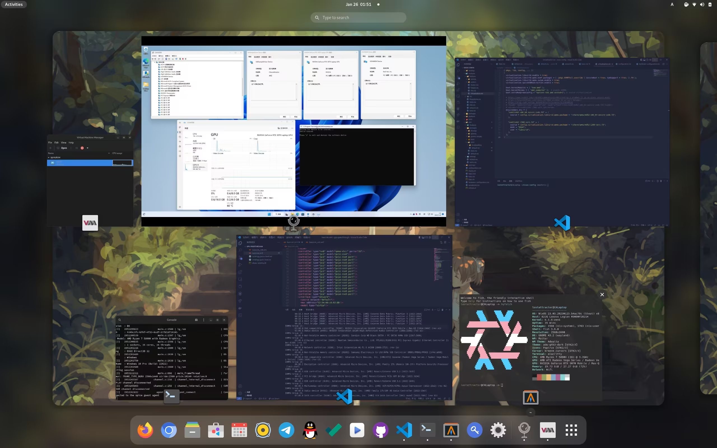Screen dimensions: 717x448
Task: Launch Firefox from the dock
Action: coord(145,430)
